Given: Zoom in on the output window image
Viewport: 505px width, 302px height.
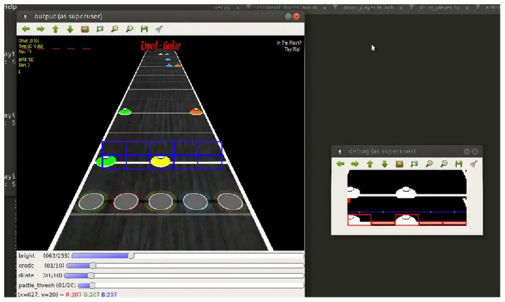Looking at the screenshot, I should pos(115,29).
